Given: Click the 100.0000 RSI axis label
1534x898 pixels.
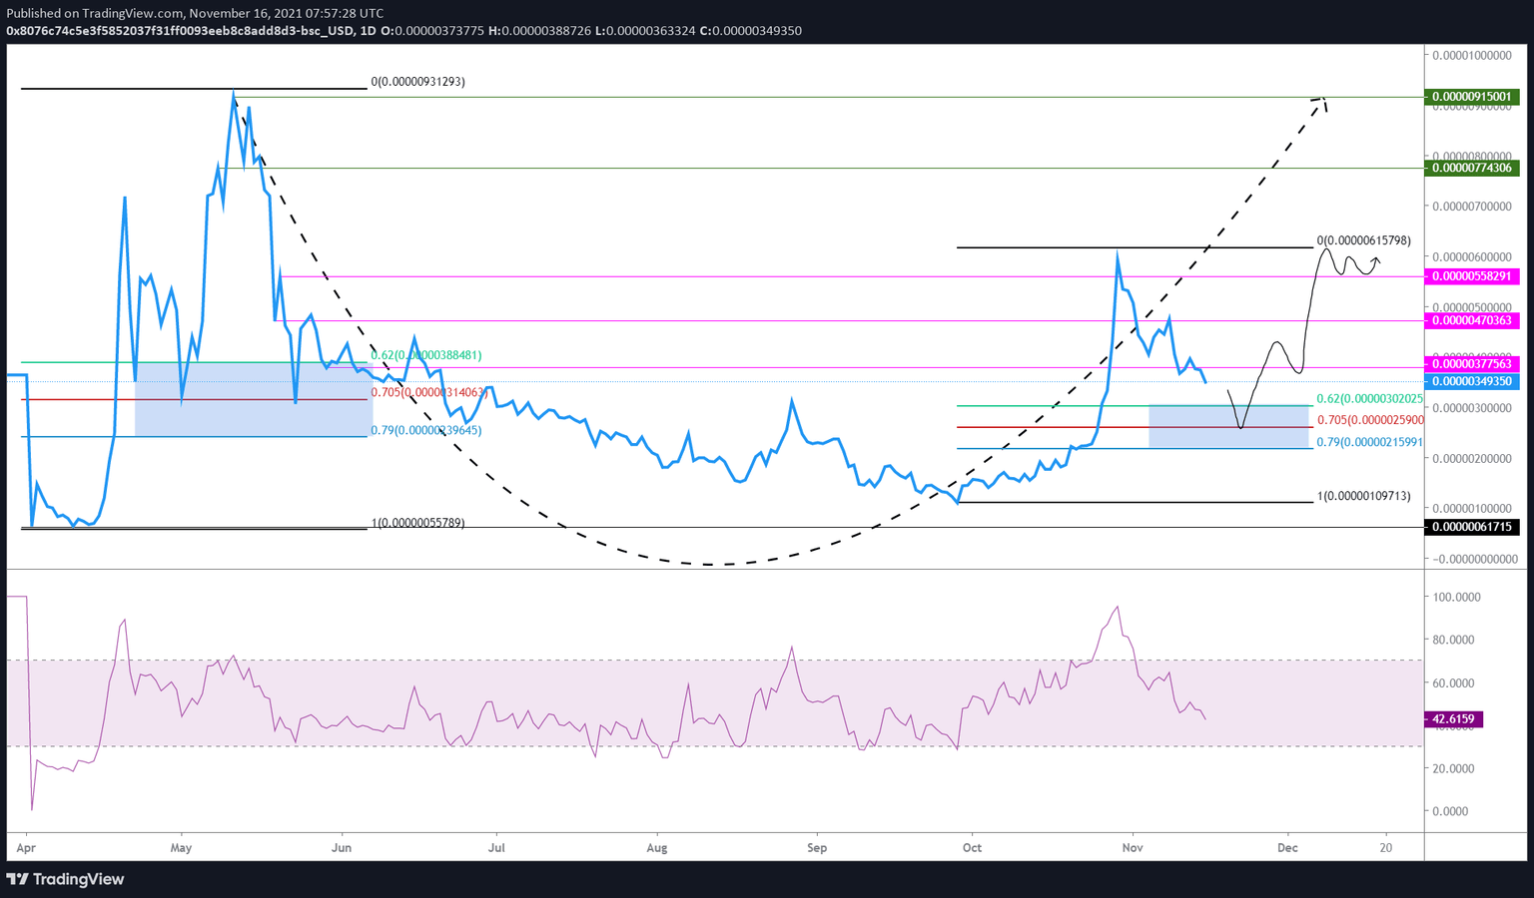Looking at the screenshot, I should (1456, 598).
